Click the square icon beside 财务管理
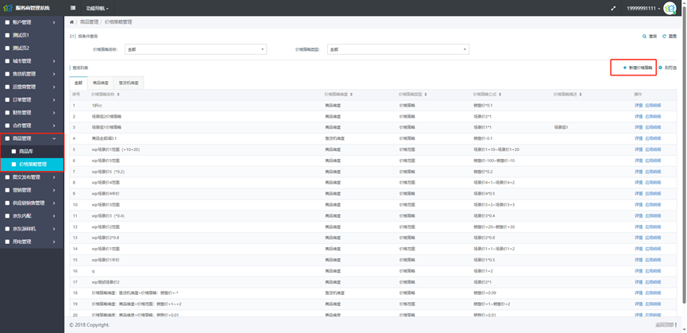Viewport: 687px width, 333px height. pos(7,113)
